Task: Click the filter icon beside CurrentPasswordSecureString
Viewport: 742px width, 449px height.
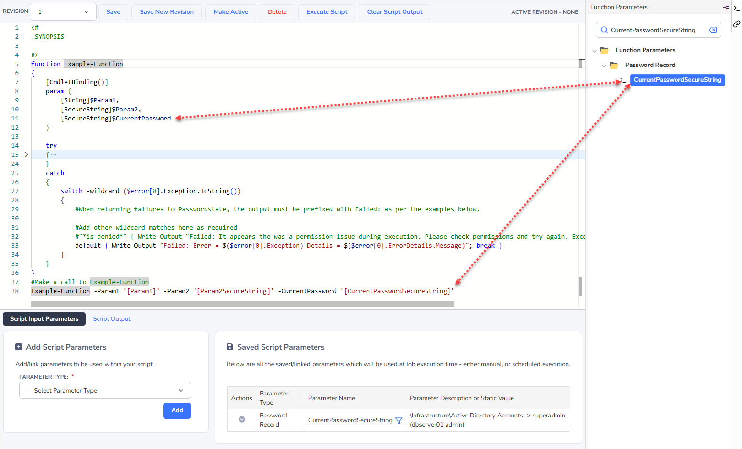Action: [x=399, y=420]
